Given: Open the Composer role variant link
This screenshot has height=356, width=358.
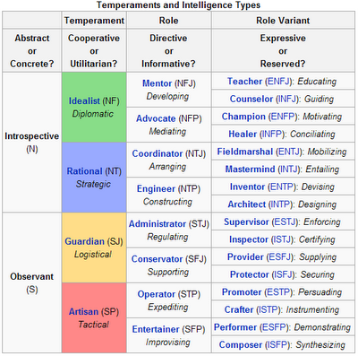Looking at the screenshot, I should click(241, 345).
